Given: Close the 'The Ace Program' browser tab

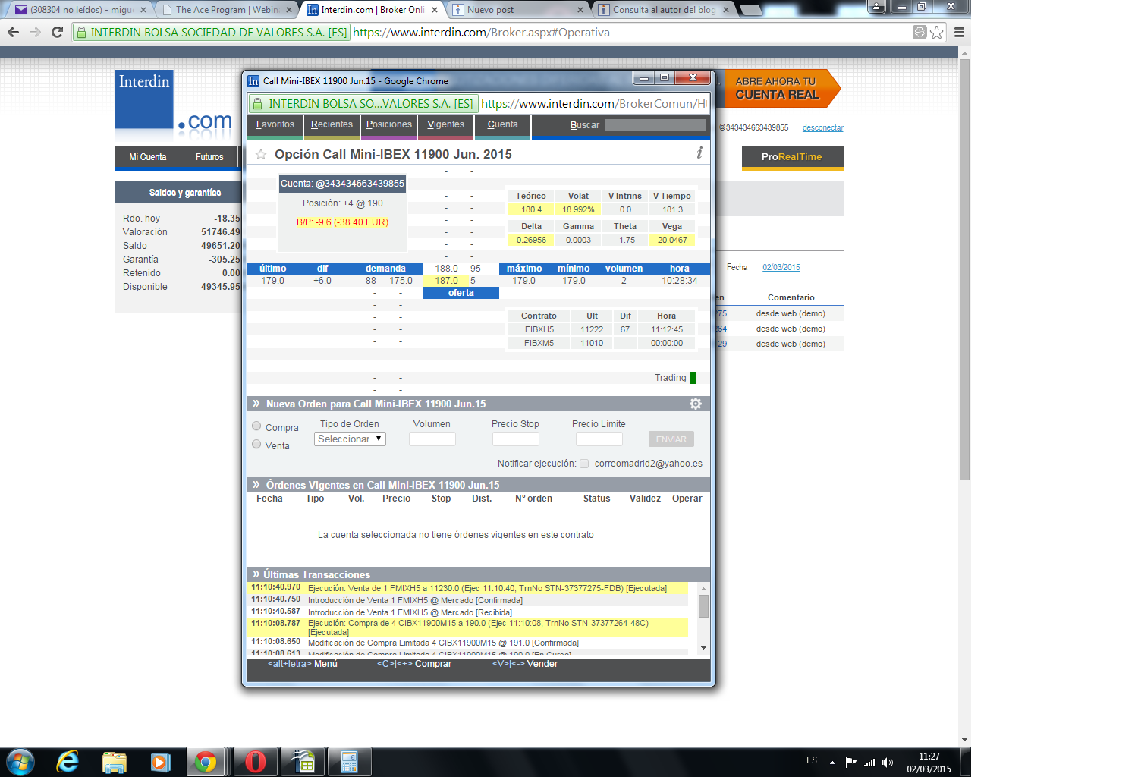Looking at the screenshot, I should click(x=289, y=10).
